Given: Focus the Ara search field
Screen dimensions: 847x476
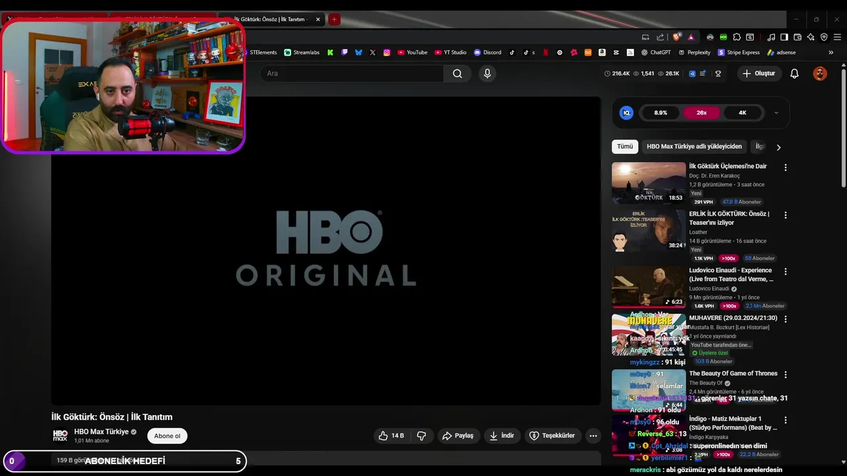Looking at the screenshot, I should pos(352,73).
